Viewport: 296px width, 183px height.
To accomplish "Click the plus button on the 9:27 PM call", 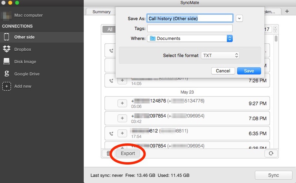I will point(122,103).
